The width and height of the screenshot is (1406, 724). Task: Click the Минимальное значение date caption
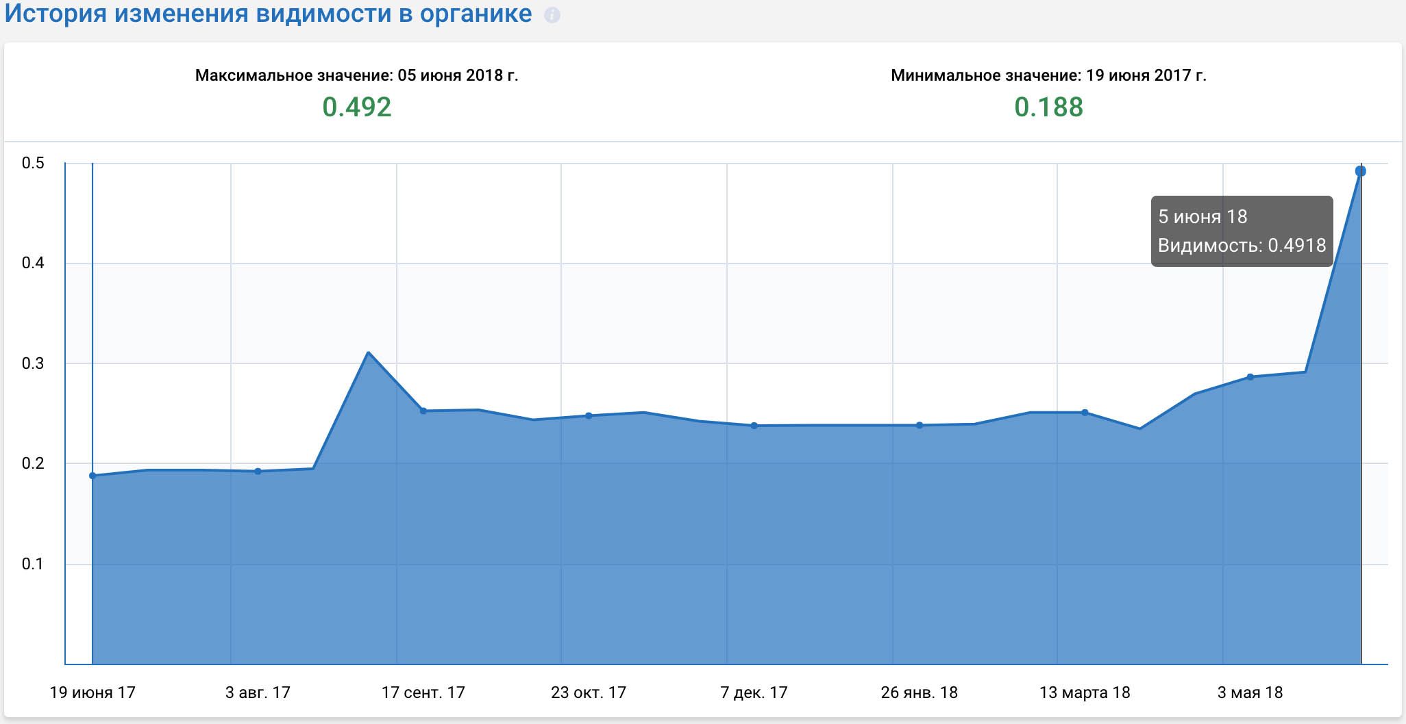pos(1048,75)
